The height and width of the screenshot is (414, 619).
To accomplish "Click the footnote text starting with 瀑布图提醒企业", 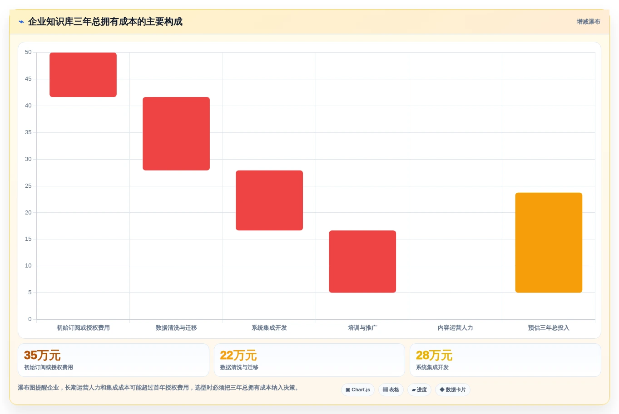I will [x=159, y=388].
